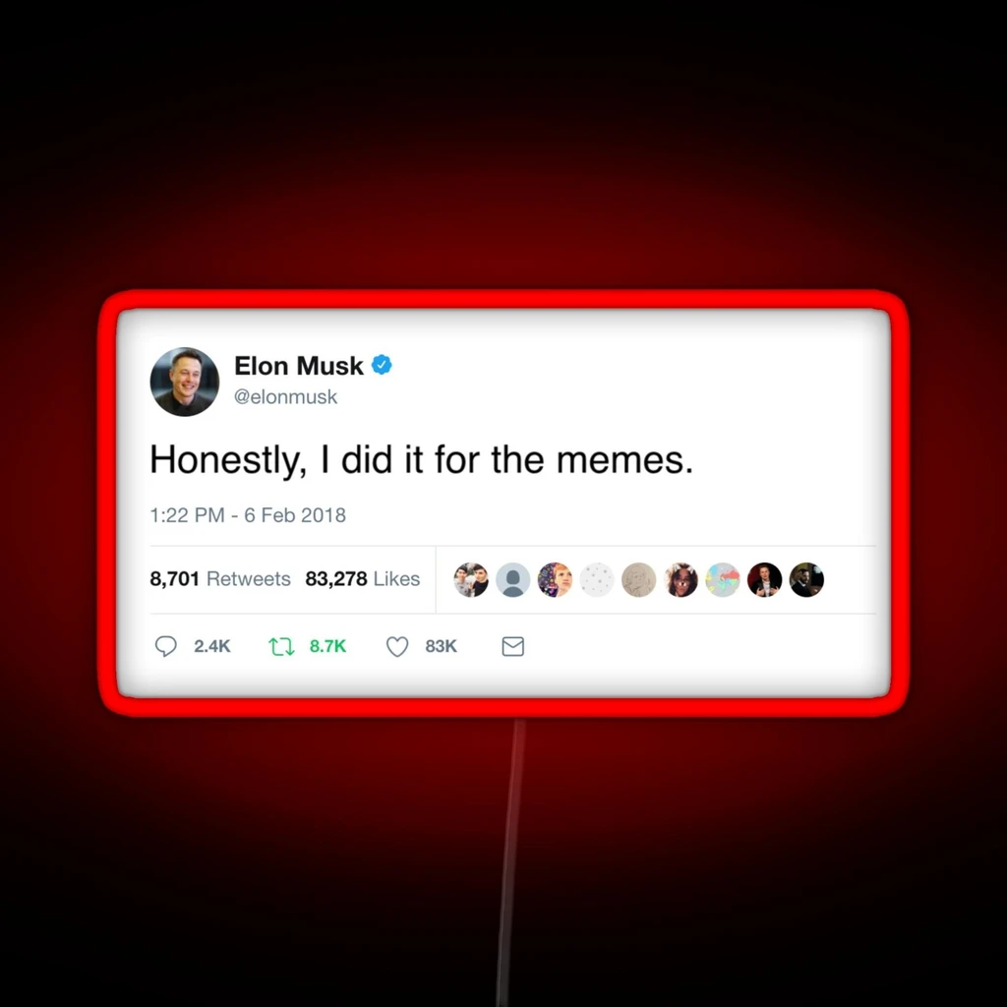Click the 1:22 PM - 6 Feb 2018 timestamp
The height and width of the screenshot is (1007, 1007).
(247, 515)
